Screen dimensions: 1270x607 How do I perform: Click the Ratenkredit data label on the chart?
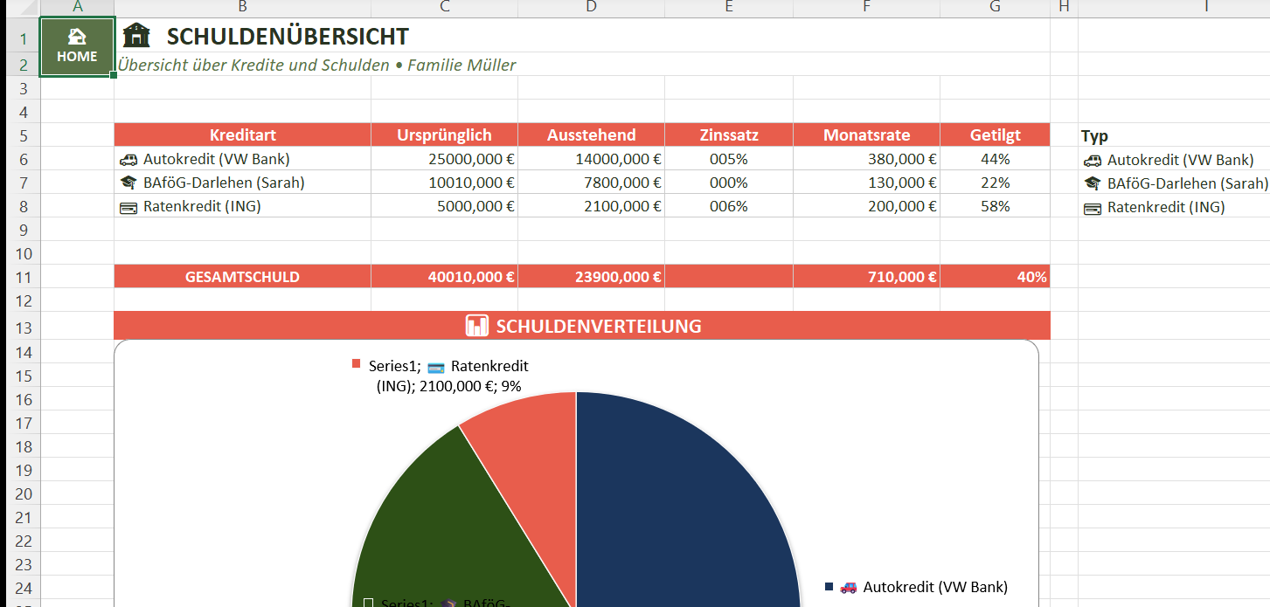coord(448,376)
